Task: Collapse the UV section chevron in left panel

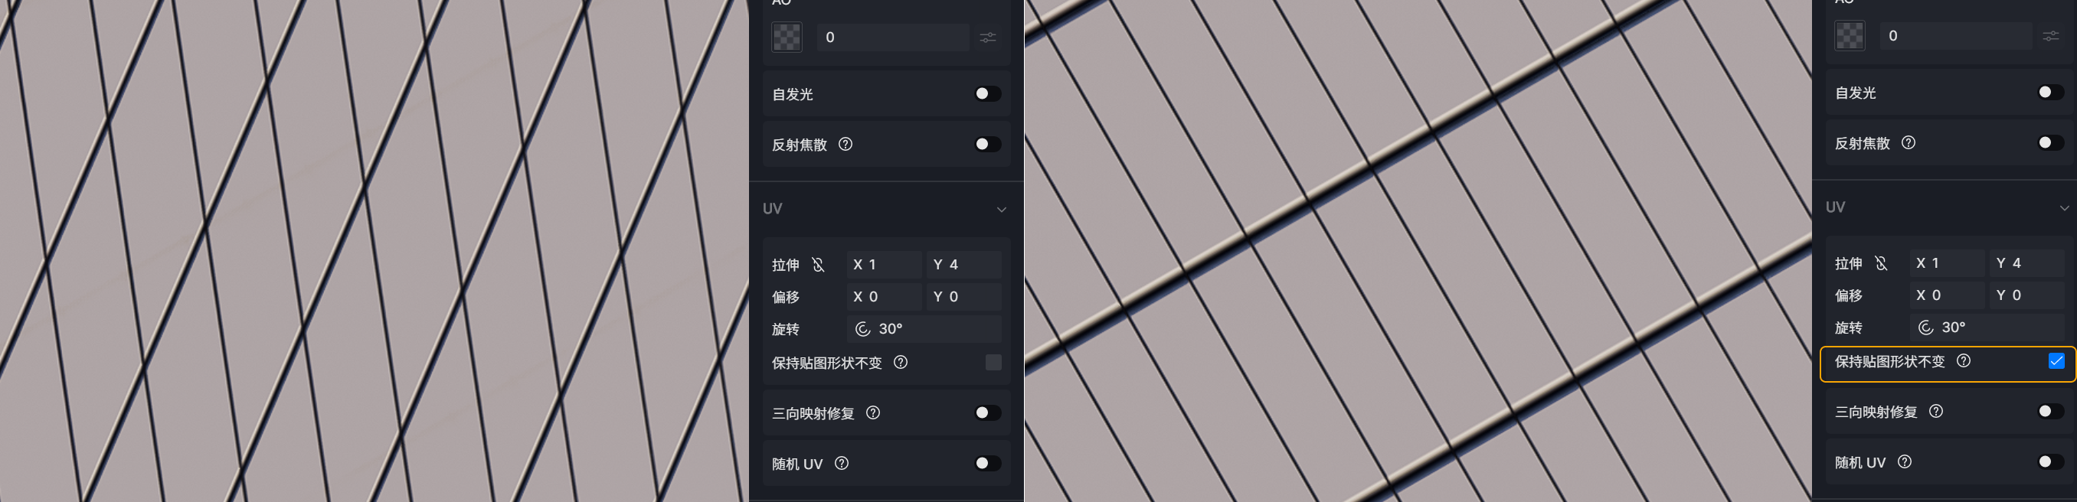Action: tap(1002, 210)
